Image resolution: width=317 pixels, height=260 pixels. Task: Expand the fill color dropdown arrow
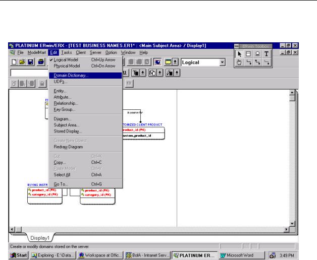[x=160, y=73]
